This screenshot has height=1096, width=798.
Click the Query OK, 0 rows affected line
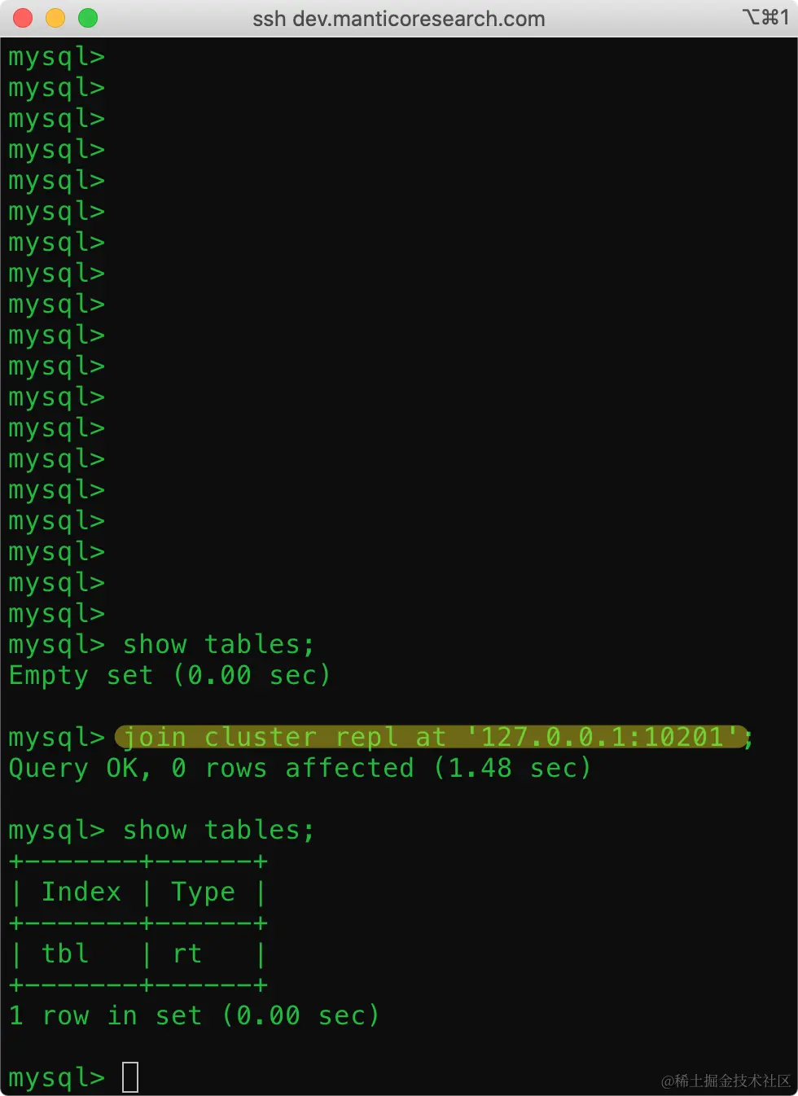pyautogui.click(x=300, y=768)
